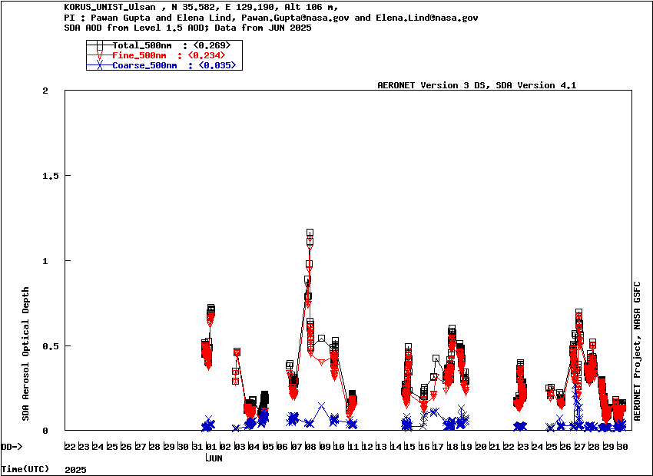
Task: Click the black square data cluster on June 05
Action: tap(264, 398)
